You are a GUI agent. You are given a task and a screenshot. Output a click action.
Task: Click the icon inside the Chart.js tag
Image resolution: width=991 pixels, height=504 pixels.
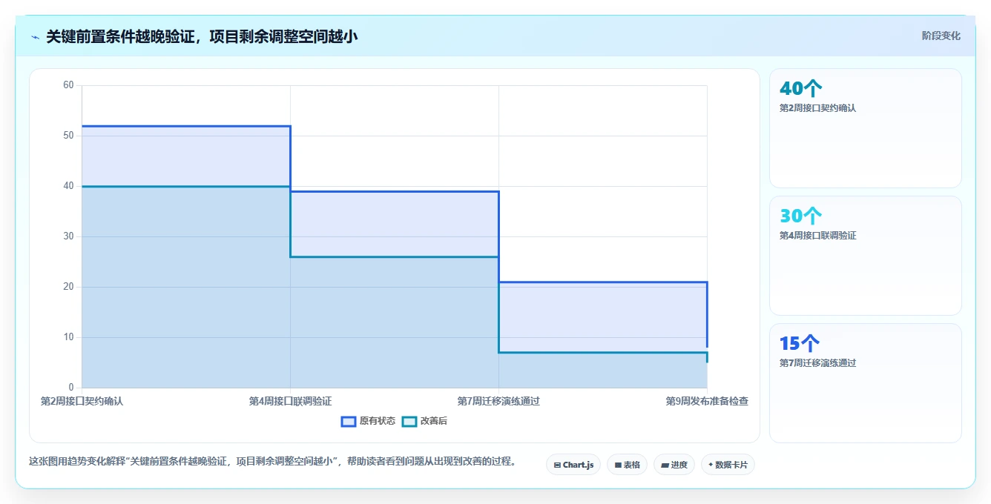(x=557, y=465)
